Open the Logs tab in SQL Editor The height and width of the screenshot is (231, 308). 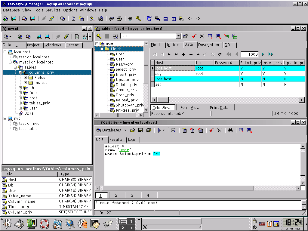tap(132, 140)
